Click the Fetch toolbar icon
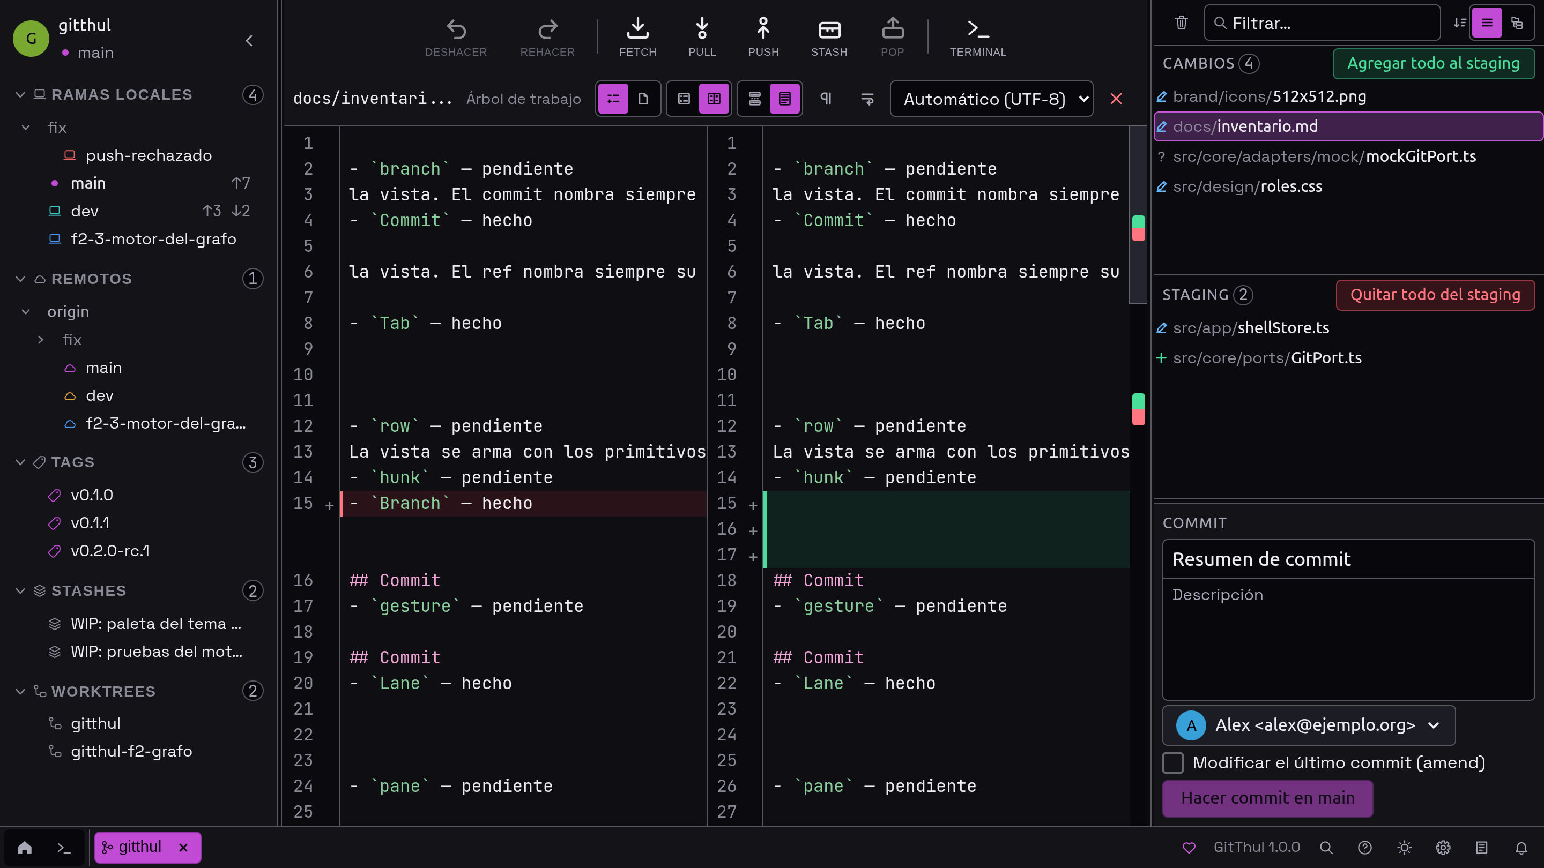Viewport: 1544px width, 868px height. click(x=638, y=36)
